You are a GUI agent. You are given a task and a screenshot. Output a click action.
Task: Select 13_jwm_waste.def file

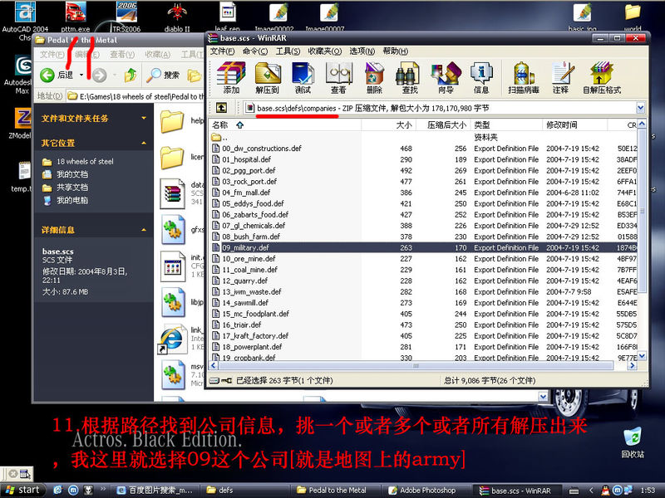pyautogui.click(x=251, y=292)
